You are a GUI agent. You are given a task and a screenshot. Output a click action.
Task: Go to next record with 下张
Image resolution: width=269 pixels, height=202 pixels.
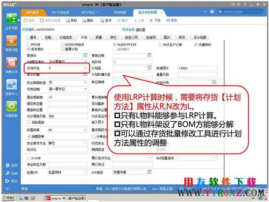tap(155, 20)
